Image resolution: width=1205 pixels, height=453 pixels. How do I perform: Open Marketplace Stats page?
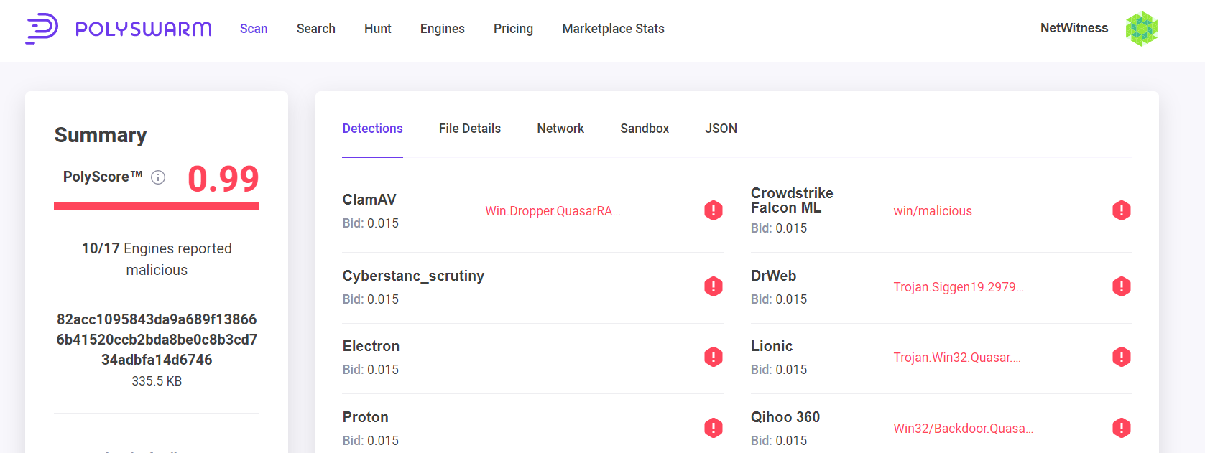tap(613, 29)
